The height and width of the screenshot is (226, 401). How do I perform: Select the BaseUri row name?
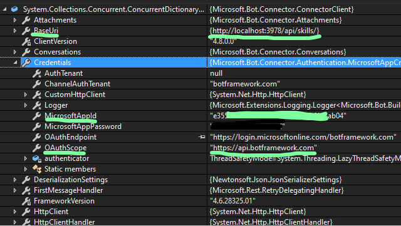[46, 31]
